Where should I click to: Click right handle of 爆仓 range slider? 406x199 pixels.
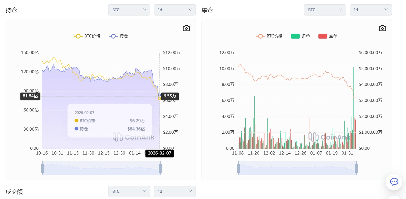pyautogui.click(x=357, y=168)
